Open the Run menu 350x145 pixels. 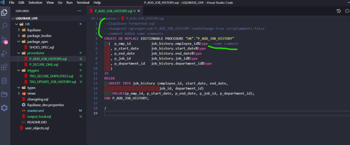tap(69, 3)
